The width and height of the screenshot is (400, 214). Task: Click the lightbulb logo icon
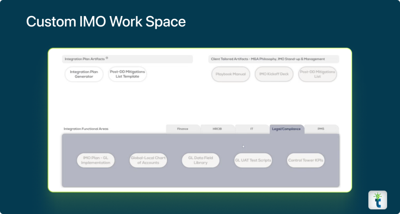[x=377, y=200]
